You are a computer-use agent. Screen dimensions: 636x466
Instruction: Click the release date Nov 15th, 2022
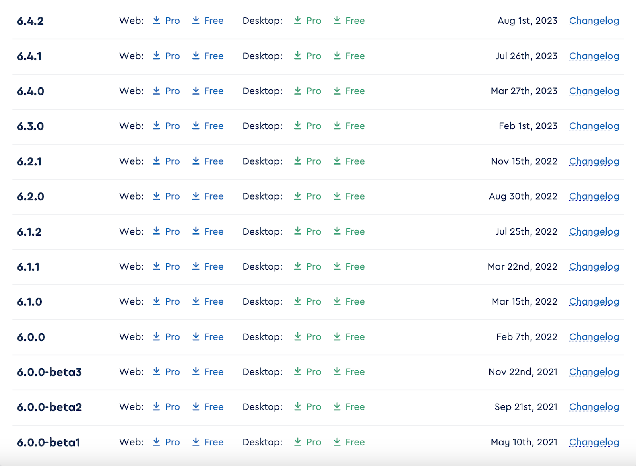(x=524, y=161)
